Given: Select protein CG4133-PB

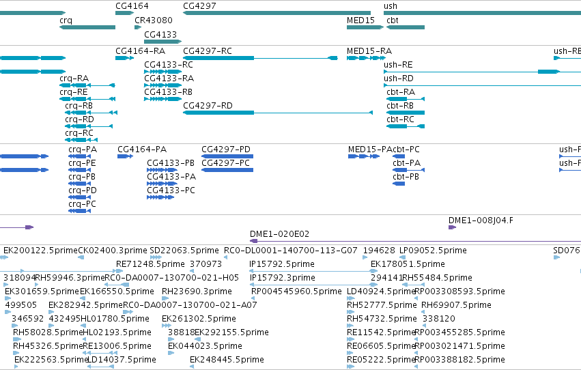Looking at the screenshot, I should pyautogui.click(x=171, y=163).
